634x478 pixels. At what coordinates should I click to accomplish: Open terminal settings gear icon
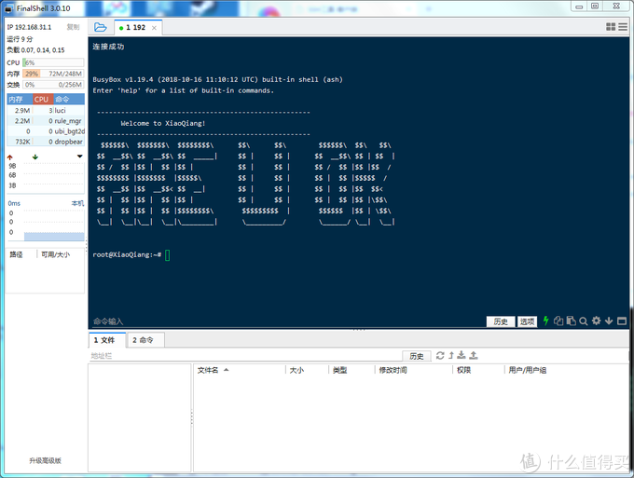pos(596,321)
